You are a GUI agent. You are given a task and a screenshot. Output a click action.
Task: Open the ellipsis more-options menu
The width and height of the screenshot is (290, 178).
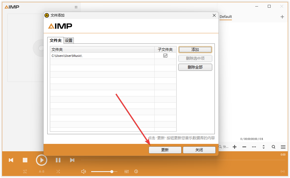click(x=254, y=147)
